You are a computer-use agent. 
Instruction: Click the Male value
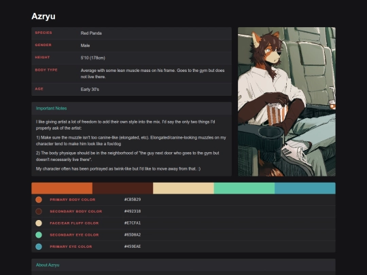(85, 45)
